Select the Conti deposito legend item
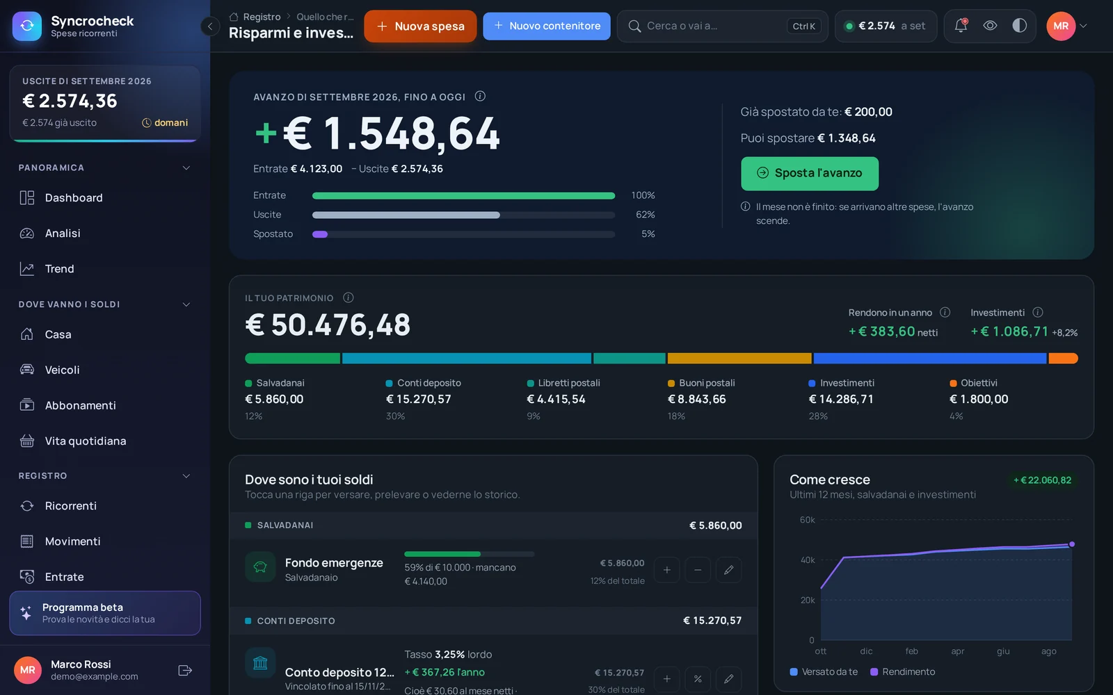Image resolution: width=1113 pixels, height=695 pixels. click(424, 383)
